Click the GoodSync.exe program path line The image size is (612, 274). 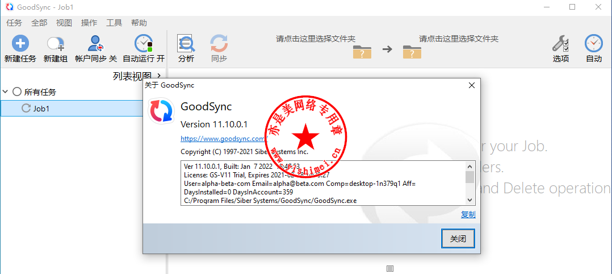[270, 201]
